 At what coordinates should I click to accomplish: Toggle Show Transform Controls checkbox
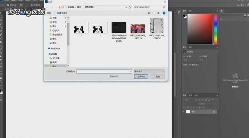[x=29, y=5]
